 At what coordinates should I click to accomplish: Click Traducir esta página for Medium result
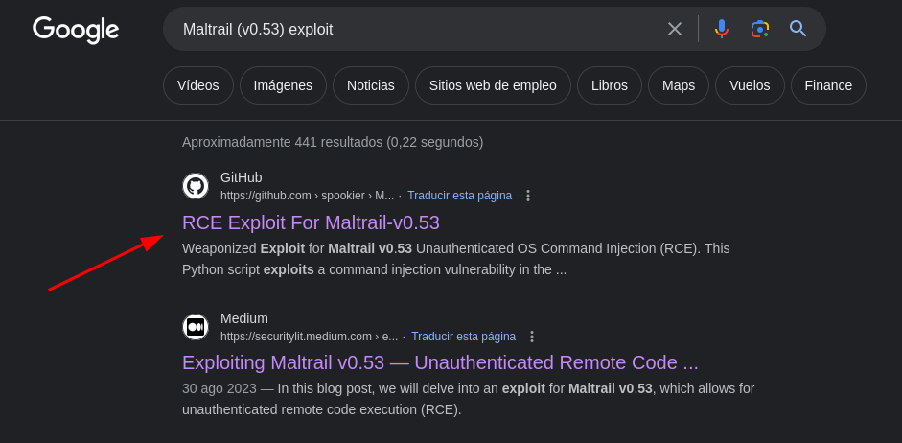pyautogui.click(x=464, y=336)
